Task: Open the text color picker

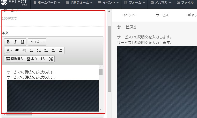Action: click(x=9, y=50)
